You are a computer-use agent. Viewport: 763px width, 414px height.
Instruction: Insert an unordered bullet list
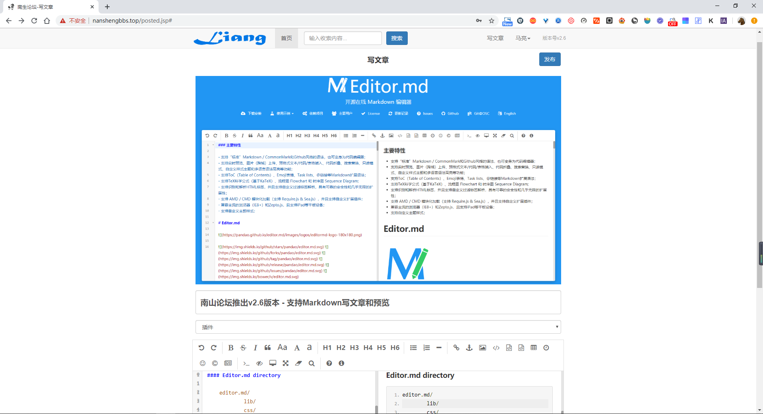click(413, 348)
